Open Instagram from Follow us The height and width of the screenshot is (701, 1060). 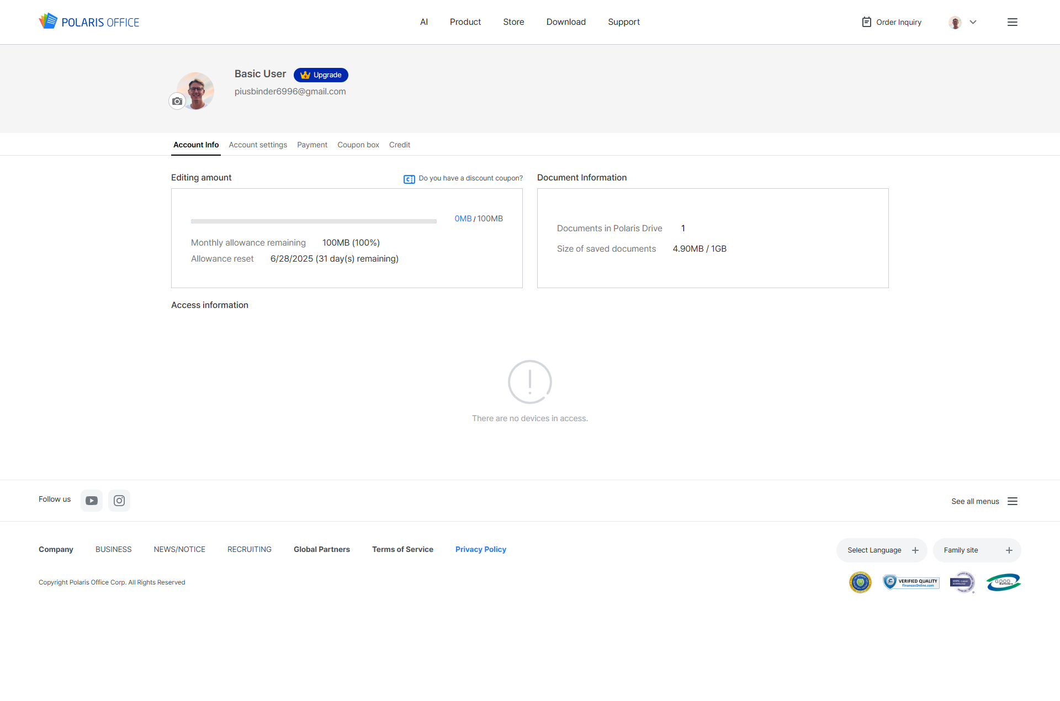coord(119,501)
